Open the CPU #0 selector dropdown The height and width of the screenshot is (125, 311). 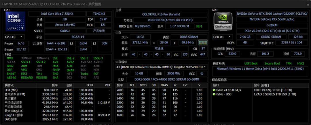click(x=14, y=37)
